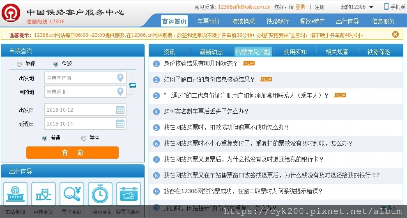Open destination station location picker icon
Image resolution: width=407 pixels, height=218 pixels.
click(x=120, y=92)
